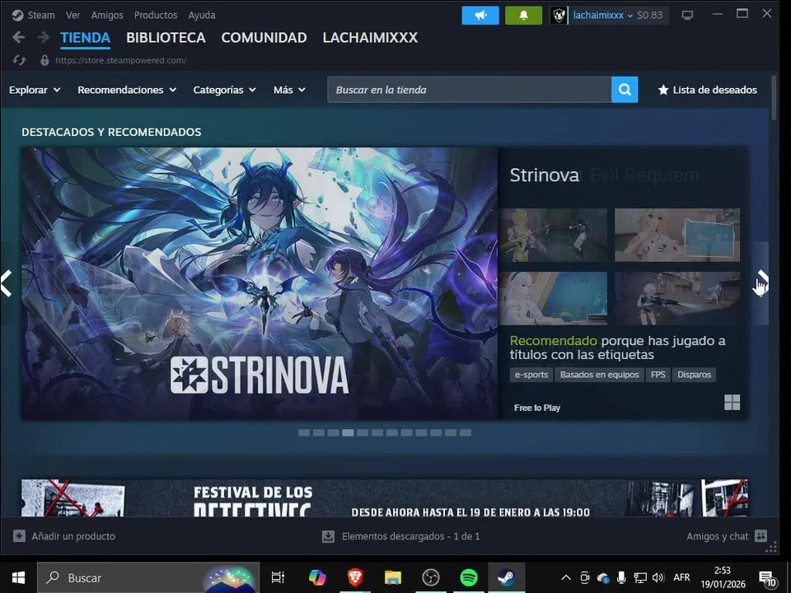Click the bottom-left Strinova screenshot thumbnail
Image resolution: width=791 pixels, height=593 pixels.
[x=553, y=298]
